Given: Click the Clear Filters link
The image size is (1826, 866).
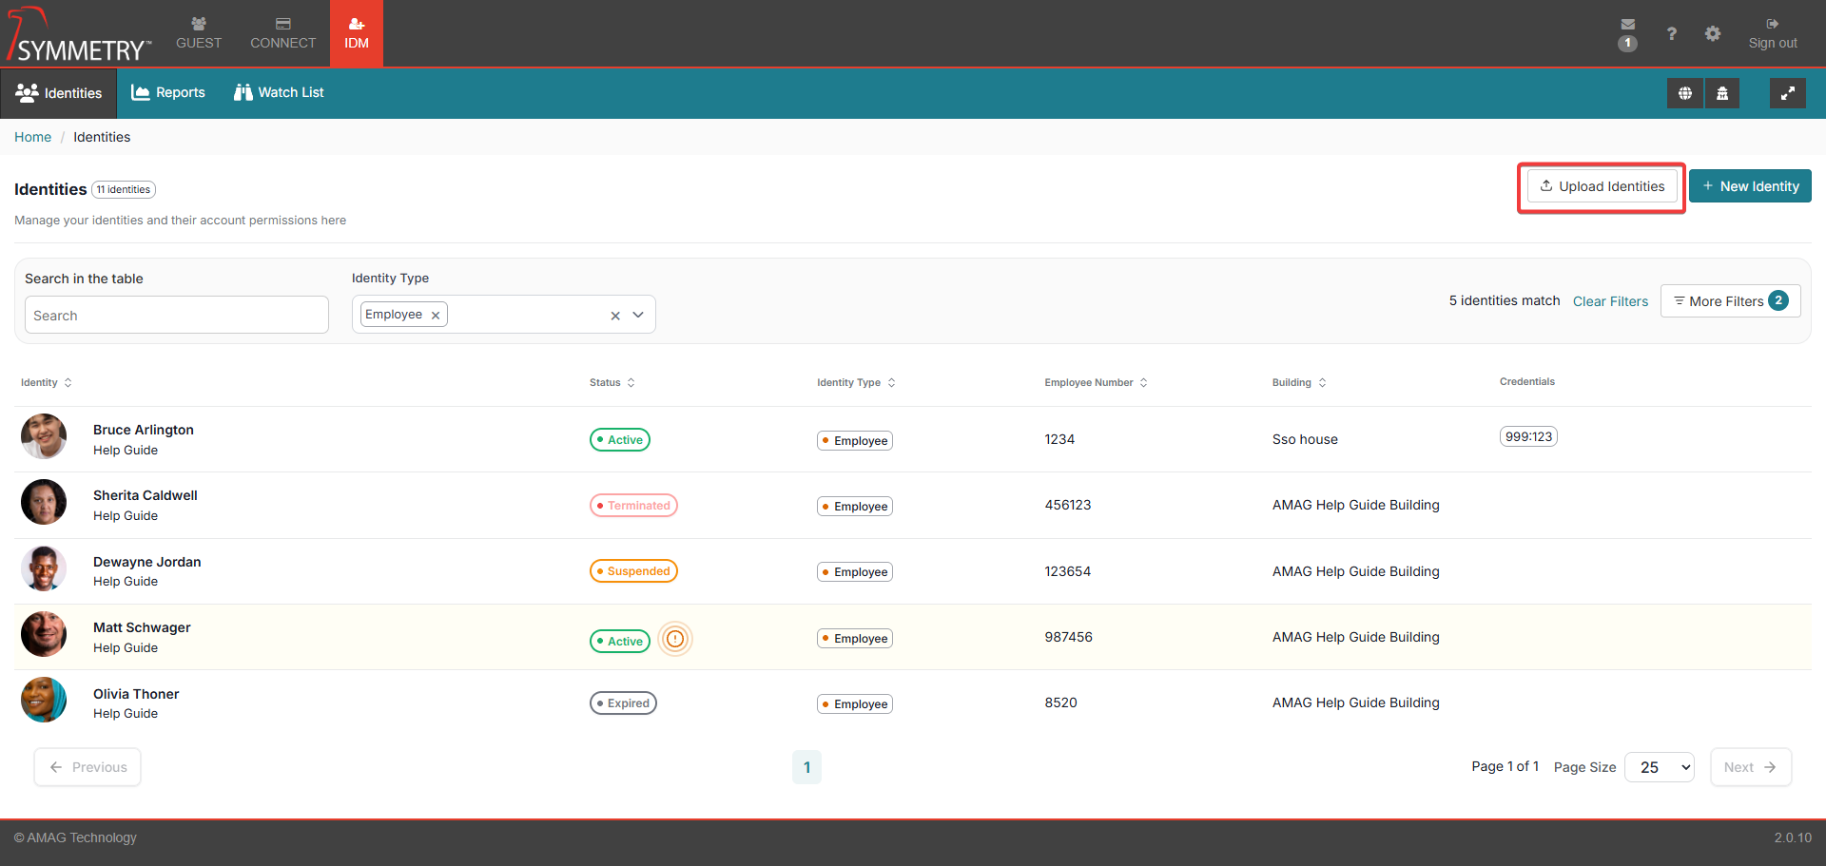Looking at the screenshot, I should tap(1610, 301).
